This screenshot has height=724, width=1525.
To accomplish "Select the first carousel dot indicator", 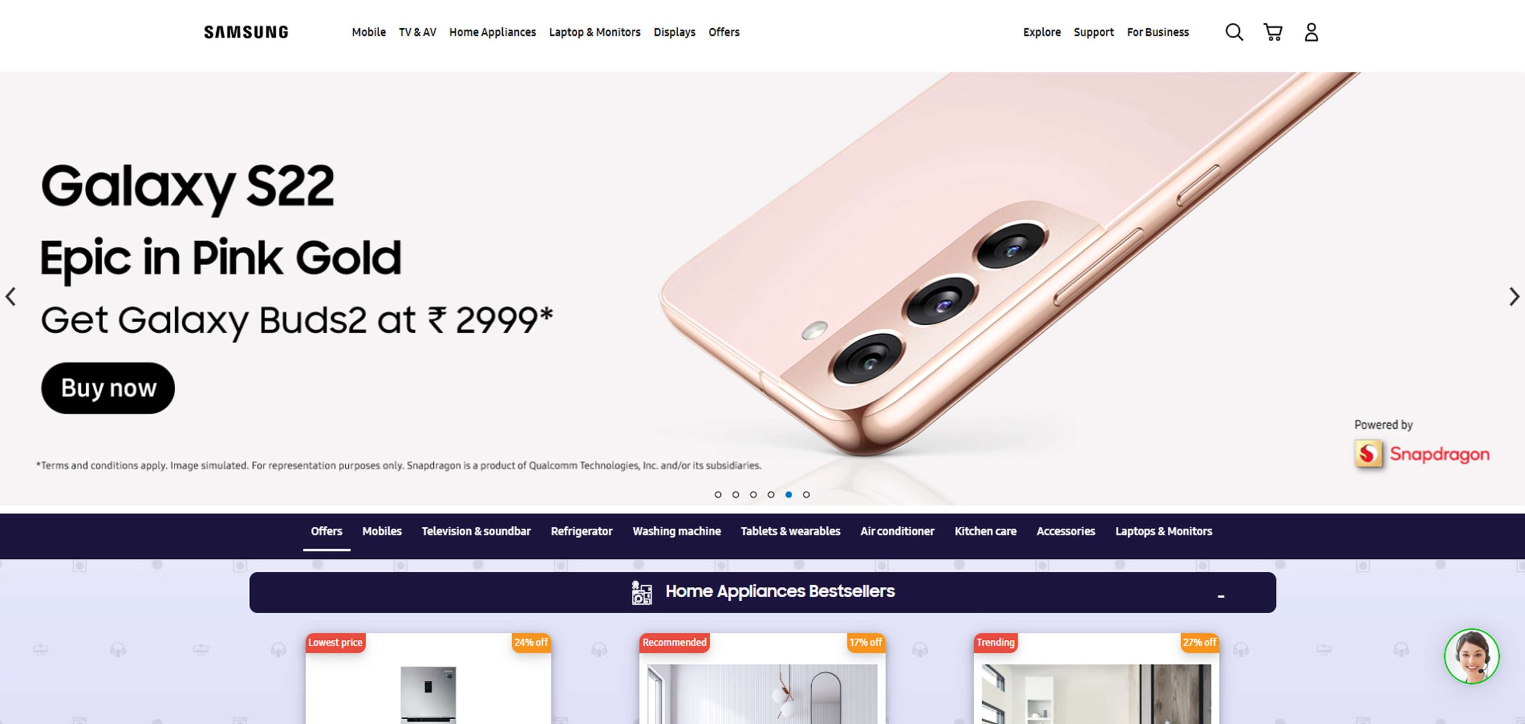I will point(718,495).
